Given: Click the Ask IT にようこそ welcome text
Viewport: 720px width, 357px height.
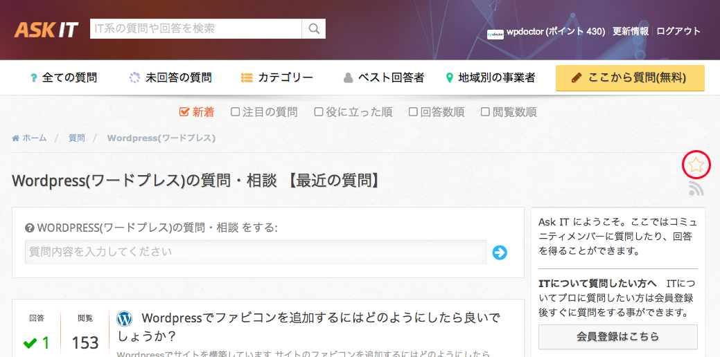Looking at the screenshot, I should click(x=617, y=237).
